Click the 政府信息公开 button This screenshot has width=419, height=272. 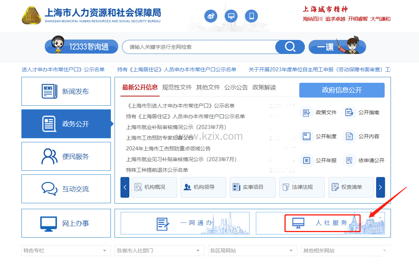click(x=342, y=90)
